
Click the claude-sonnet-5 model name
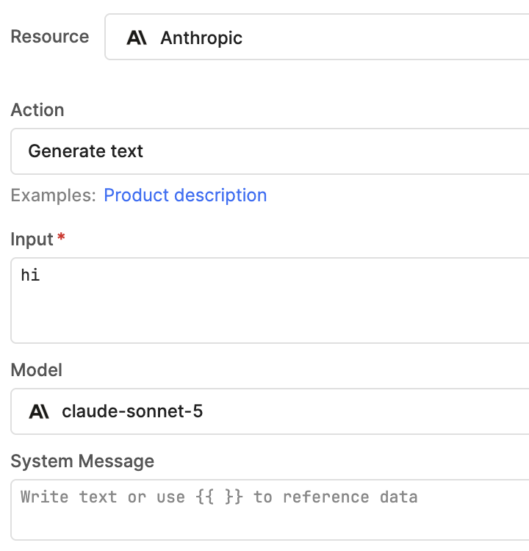tap(132, 411)
